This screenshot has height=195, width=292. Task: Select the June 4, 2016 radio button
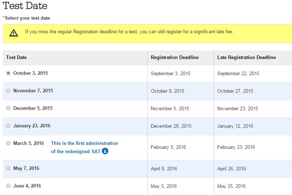coord(8,186)
